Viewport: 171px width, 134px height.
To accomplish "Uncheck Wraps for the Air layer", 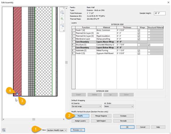I will pyautogui.click(x=139, y=33).
